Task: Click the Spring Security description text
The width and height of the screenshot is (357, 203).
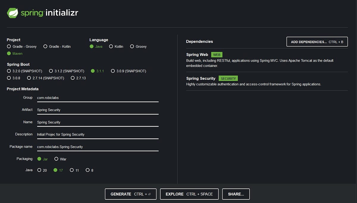Action: coord(254,84)
